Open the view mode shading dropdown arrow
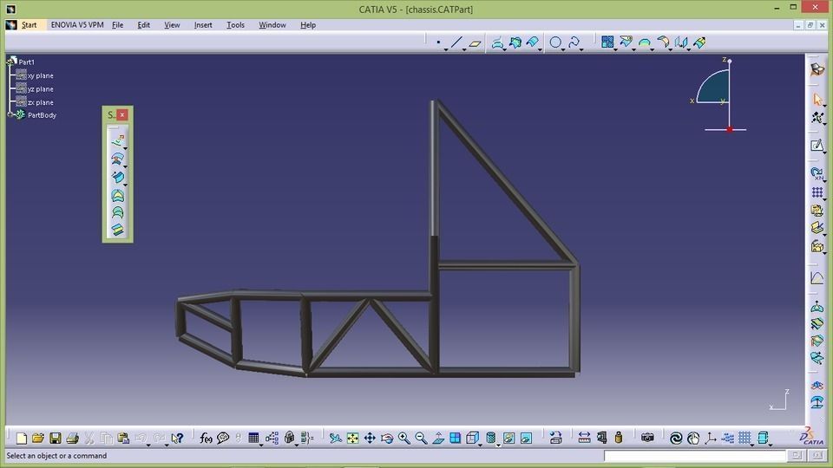Viewport: 833px width, 468px height. pyautogui.click(x=498, y=444)
